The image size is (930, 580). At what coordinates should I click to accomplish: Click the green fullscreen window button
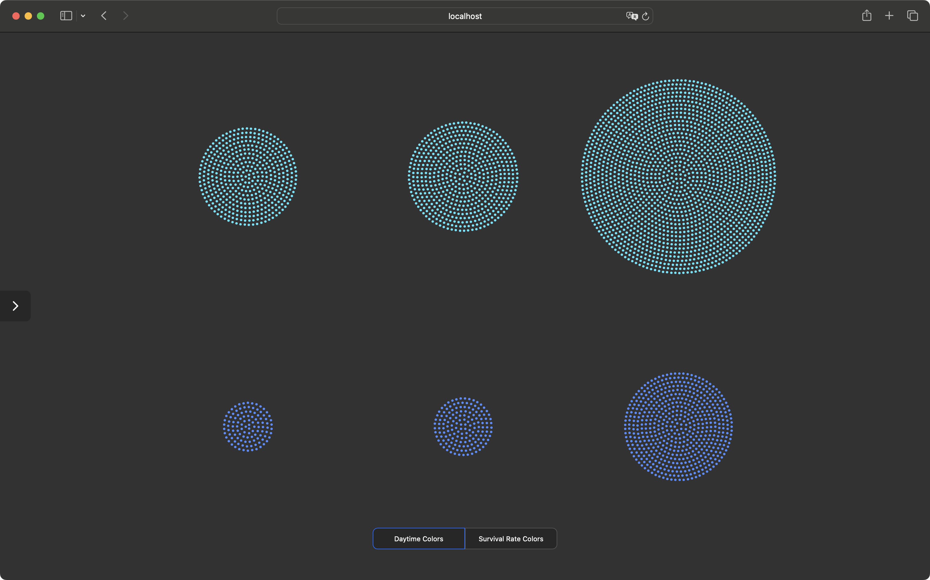pyautogui.click(x=40, y=16)
